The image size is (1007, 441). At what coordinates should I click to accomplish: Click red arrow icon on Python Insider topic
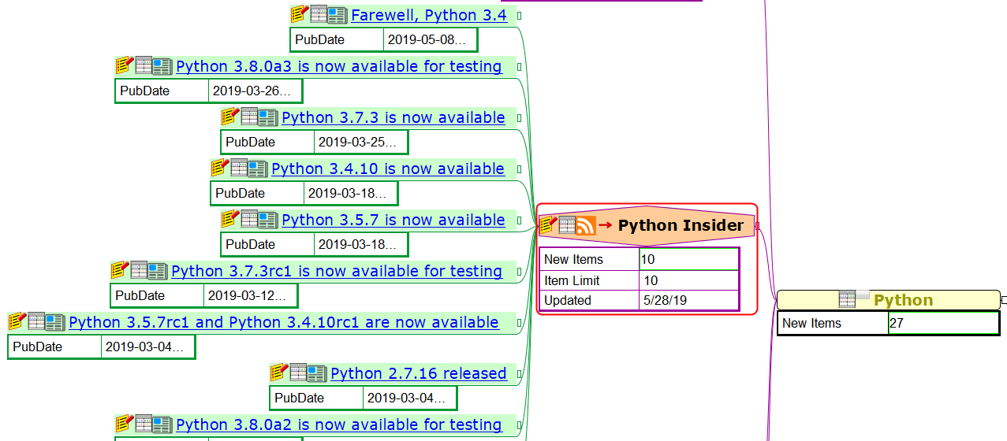click(x=605, y=225)
